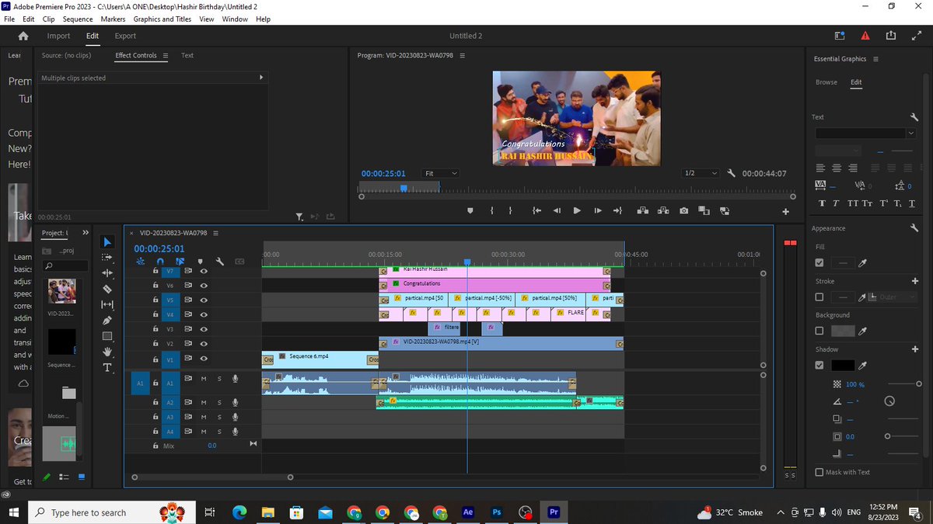The height and width of the screenshot is (524, 933).
Task: Enable voice-over record on track A3
Action: coord(235,417)
